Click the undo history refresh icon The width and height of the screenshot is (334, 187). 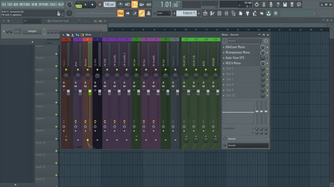(257, 5)
